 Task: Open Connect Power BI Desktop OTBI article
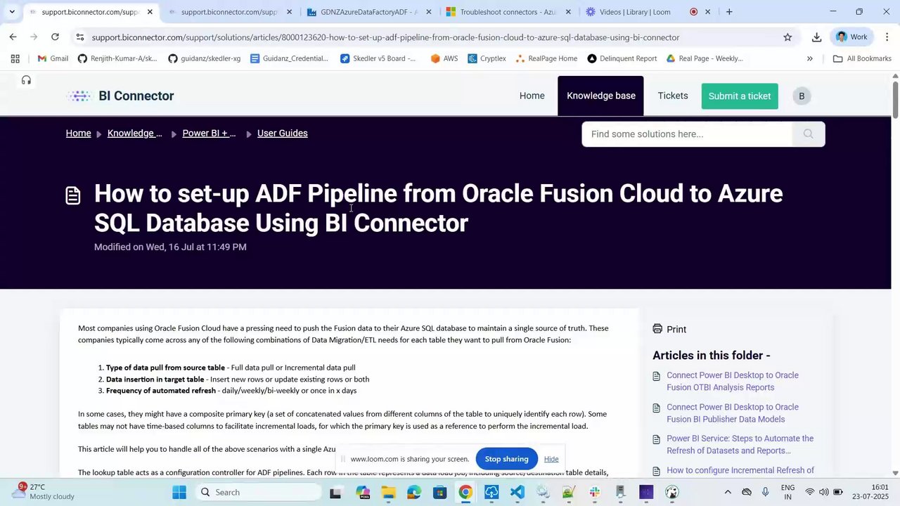point(732,381)
